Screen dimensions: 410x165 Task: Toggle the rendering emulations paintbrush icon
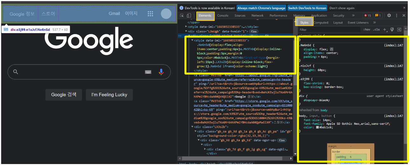click(392, 29)
